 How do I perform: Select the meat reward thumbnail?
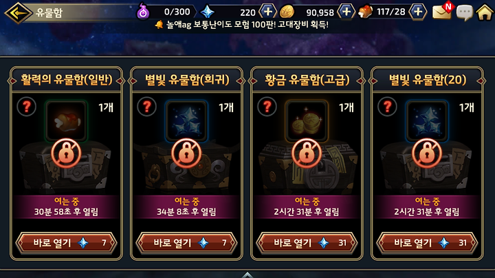coord(66,120)
